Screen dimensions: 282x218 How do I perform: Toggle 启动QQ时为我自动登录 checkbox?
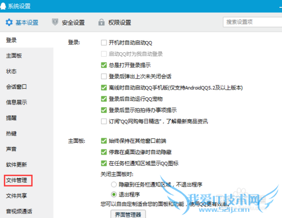pos(104,54)
